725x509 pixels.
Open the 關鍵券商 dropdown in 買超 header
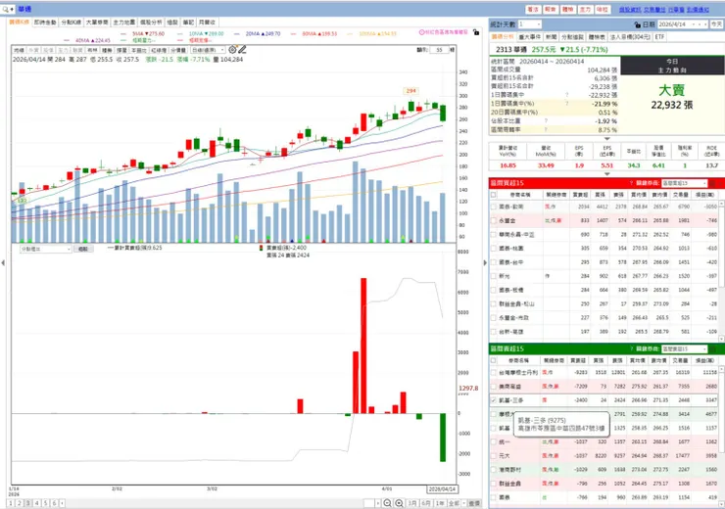click(684, 183)
